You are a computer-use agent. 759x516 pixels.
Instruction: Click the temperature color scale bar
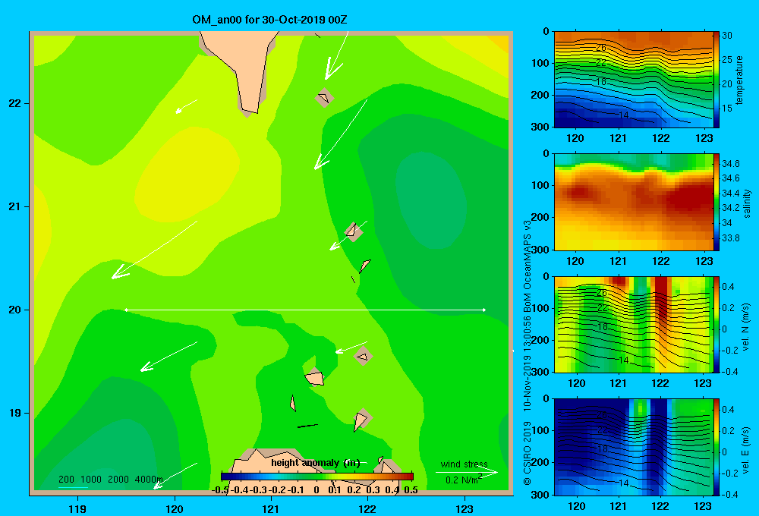[x=716, y=80]
